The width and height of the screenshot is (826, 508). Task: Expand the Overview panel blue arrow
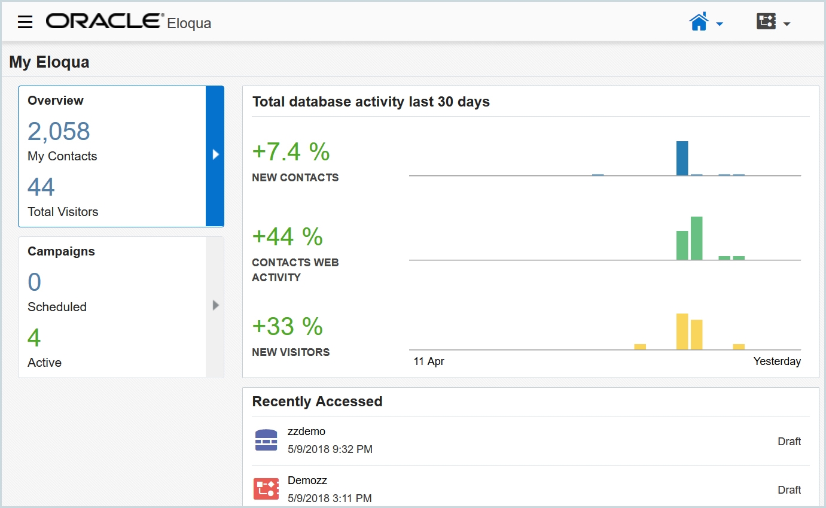click(215, 155)
